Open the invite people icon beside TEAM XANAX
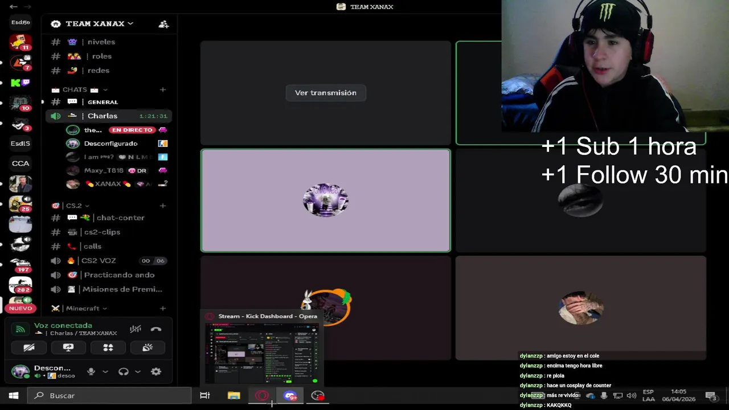The height and width of the screenshot is (410, 729). tap(163, 24)
